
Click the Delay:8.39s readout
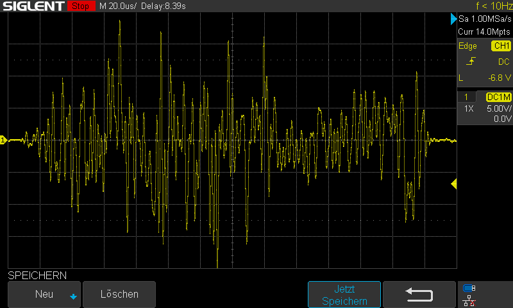[x=164, y=6]
